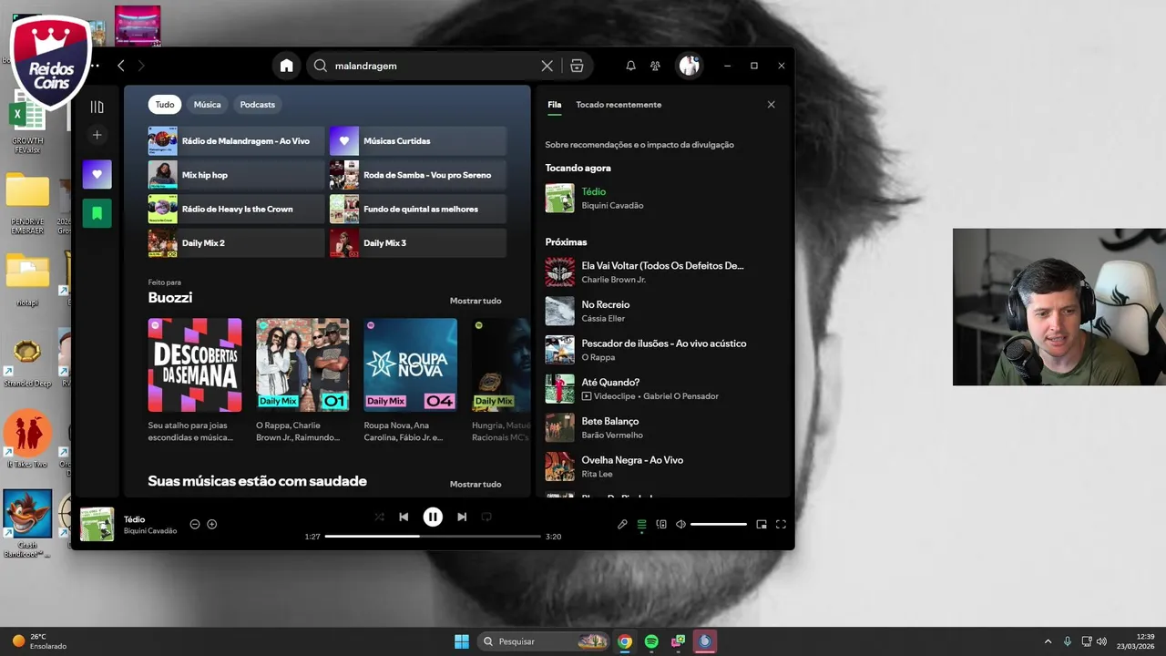1166x656 pixels.
Task: Toggle repeat in player
Action: click(x=486, y=517)
